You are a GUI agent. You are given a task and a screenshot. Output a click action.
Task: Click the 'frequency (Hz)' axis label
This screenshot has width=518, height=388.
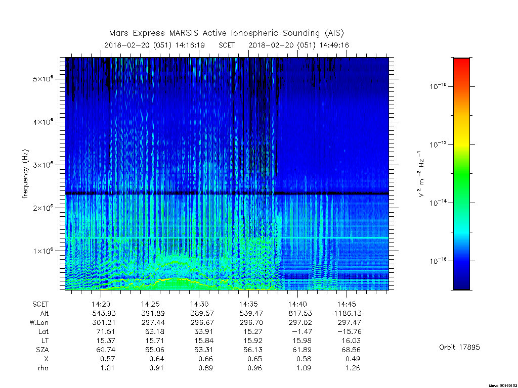25,174
